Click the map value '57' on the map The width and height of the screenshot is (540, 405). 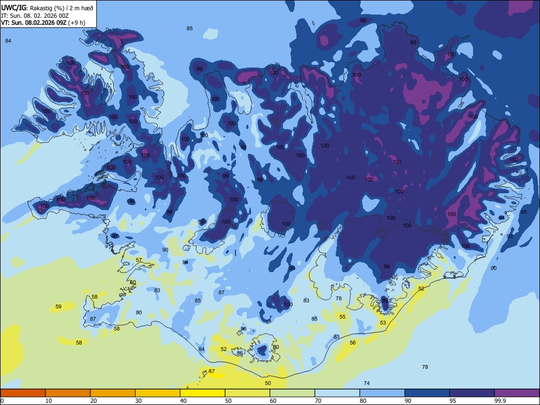click(x=139, y=260)
